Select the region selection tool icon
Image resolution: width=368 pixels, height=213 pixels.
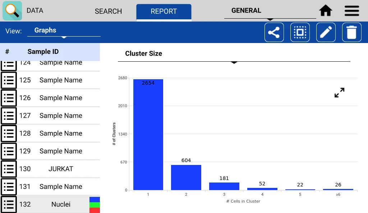coord(300,32)
